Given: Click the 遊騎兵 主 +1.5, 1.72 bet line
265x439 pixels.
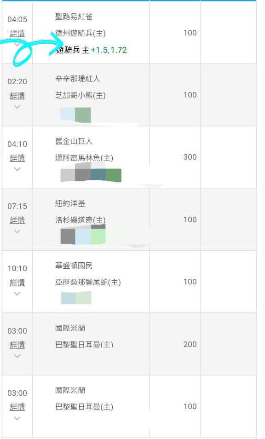Looking at the screenshot, I should click(92, 50).
